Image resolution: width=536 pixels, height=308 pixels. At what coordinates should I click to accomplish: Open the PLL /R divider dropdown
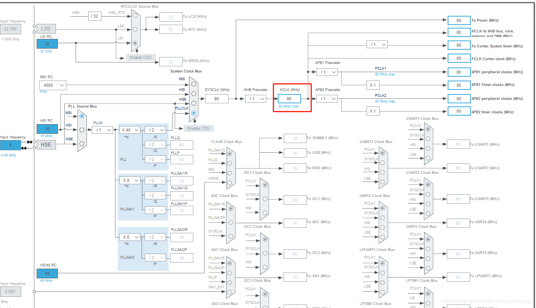[155, 130]
